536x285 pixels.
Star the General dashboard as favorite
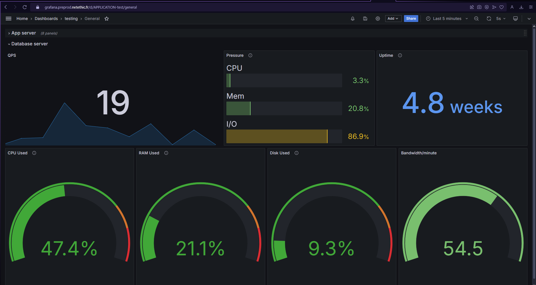point(107,19)
